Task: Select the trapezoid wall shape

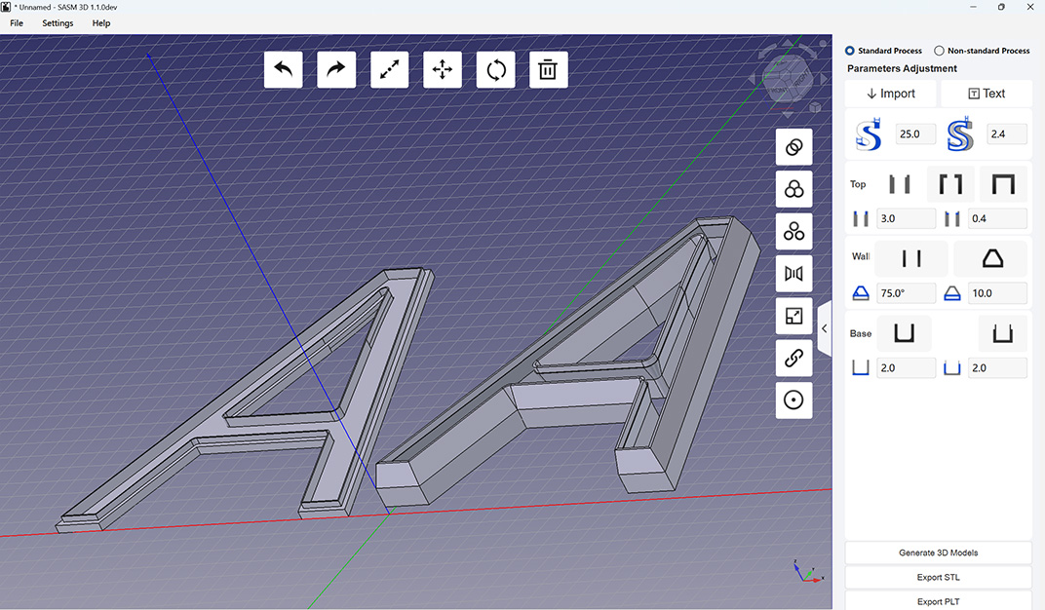Action: 990,258
